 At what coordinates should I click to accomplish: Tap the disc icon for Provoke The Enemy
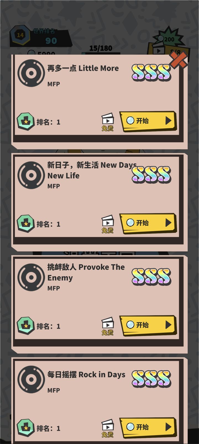(x=31, y=277)
